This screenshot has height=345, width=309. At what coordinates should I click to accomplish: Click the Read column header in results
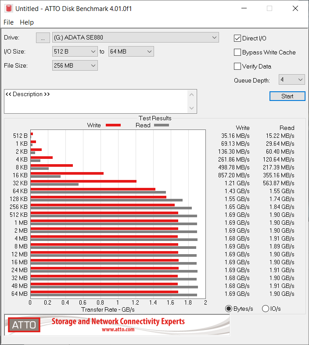tap(287, 128)
